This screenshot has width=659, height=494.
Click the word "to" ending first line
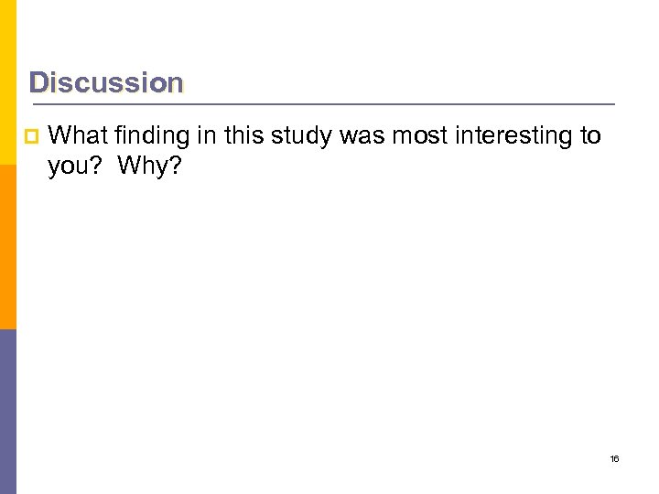tap(589, 136)
